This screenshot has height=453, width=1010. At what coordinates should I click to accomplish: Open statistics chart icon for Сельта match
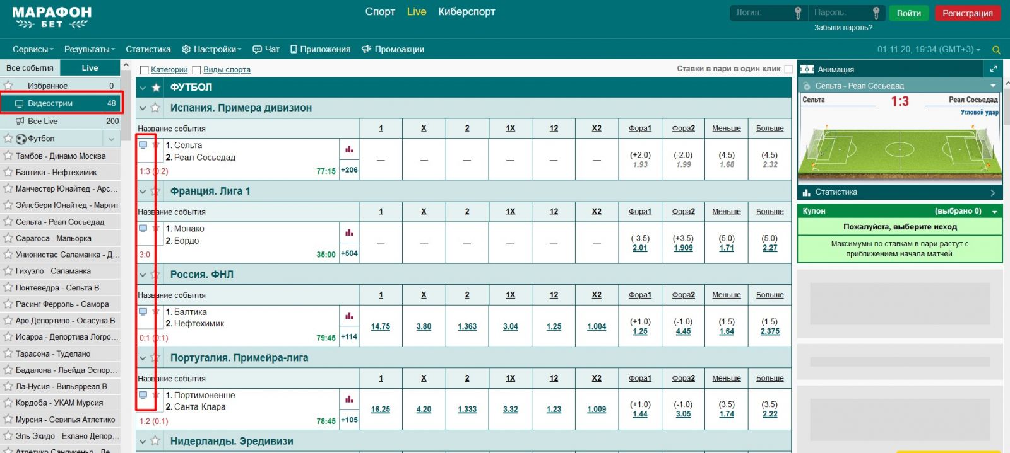(x=349, y=149)
